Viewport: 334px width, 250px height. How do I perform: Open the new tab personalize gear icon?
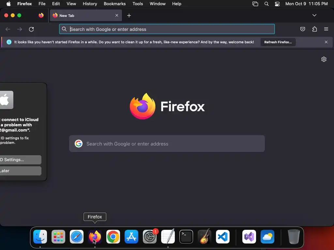coord(324,59)
